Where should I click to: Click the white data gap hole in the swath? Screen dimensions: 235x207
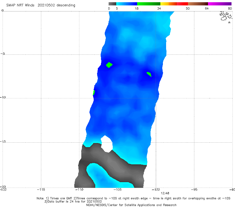coord(107,144)
